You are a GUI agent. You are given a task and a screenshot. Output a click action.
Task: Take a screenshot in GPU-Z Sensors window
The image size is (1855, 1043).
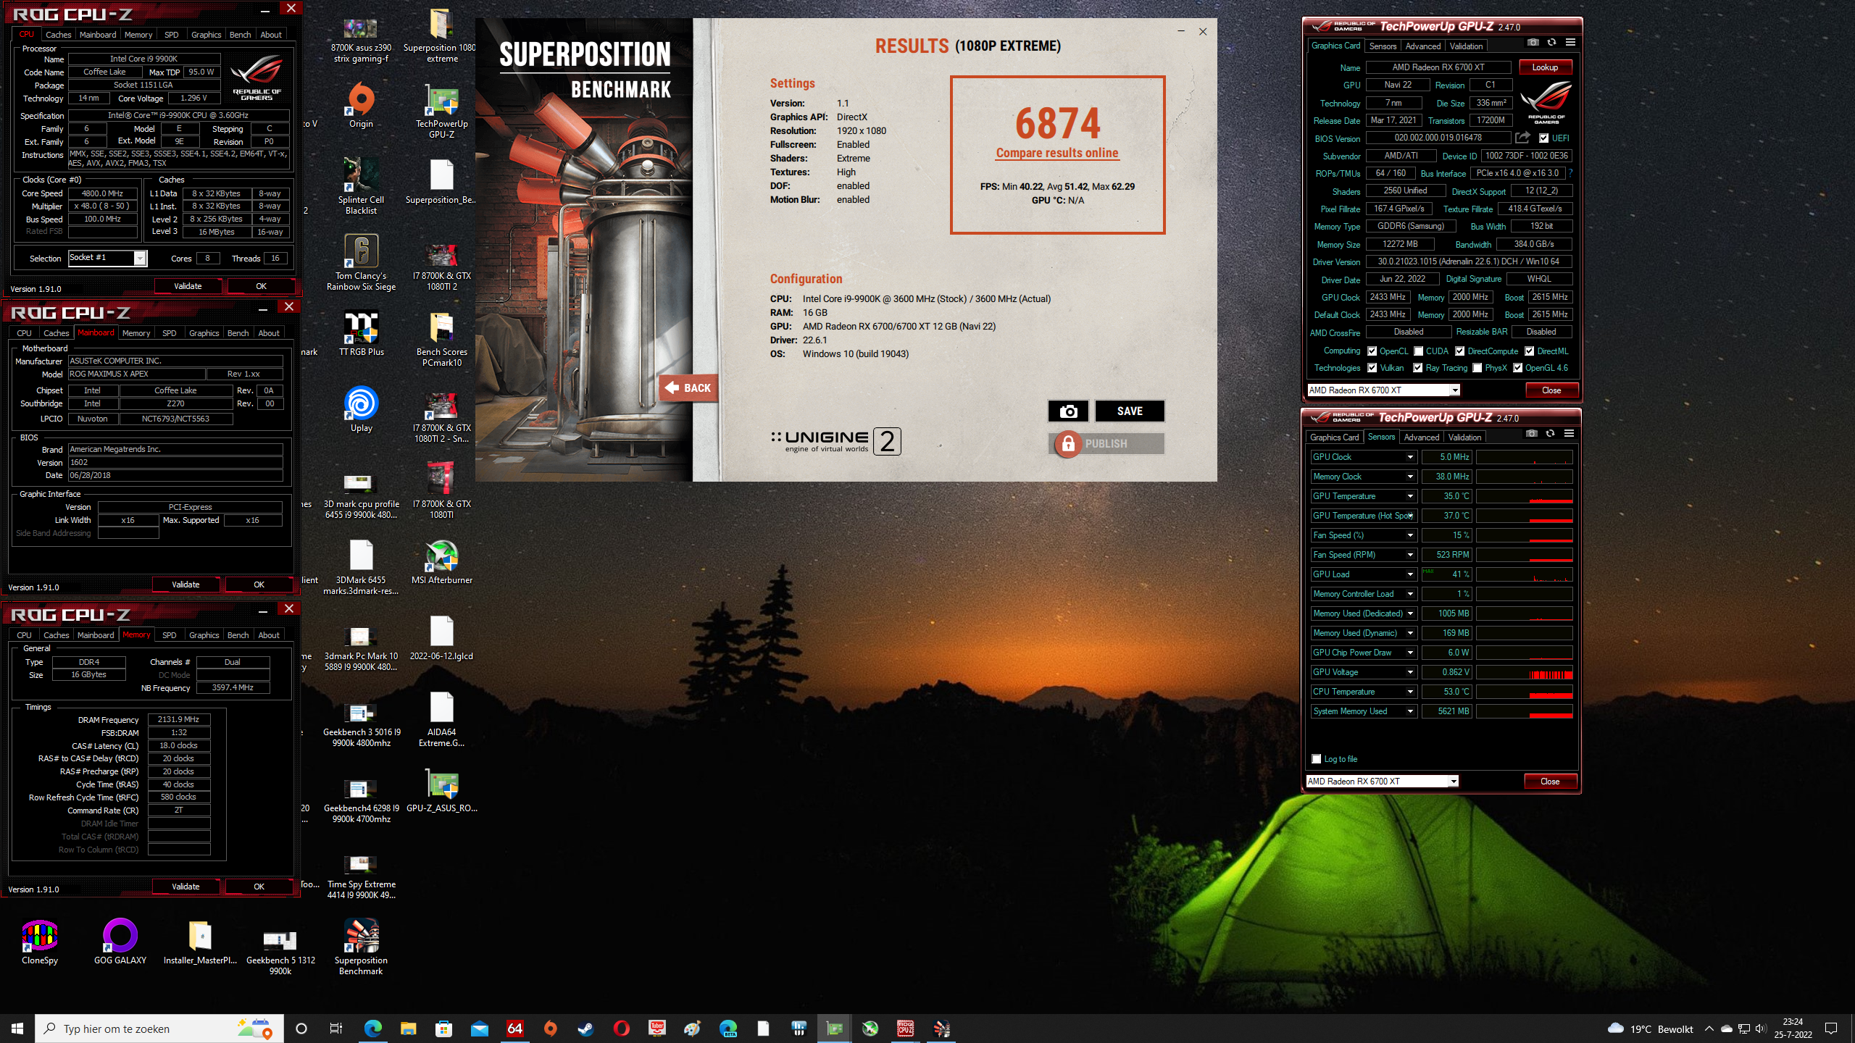pos(1531,434)
